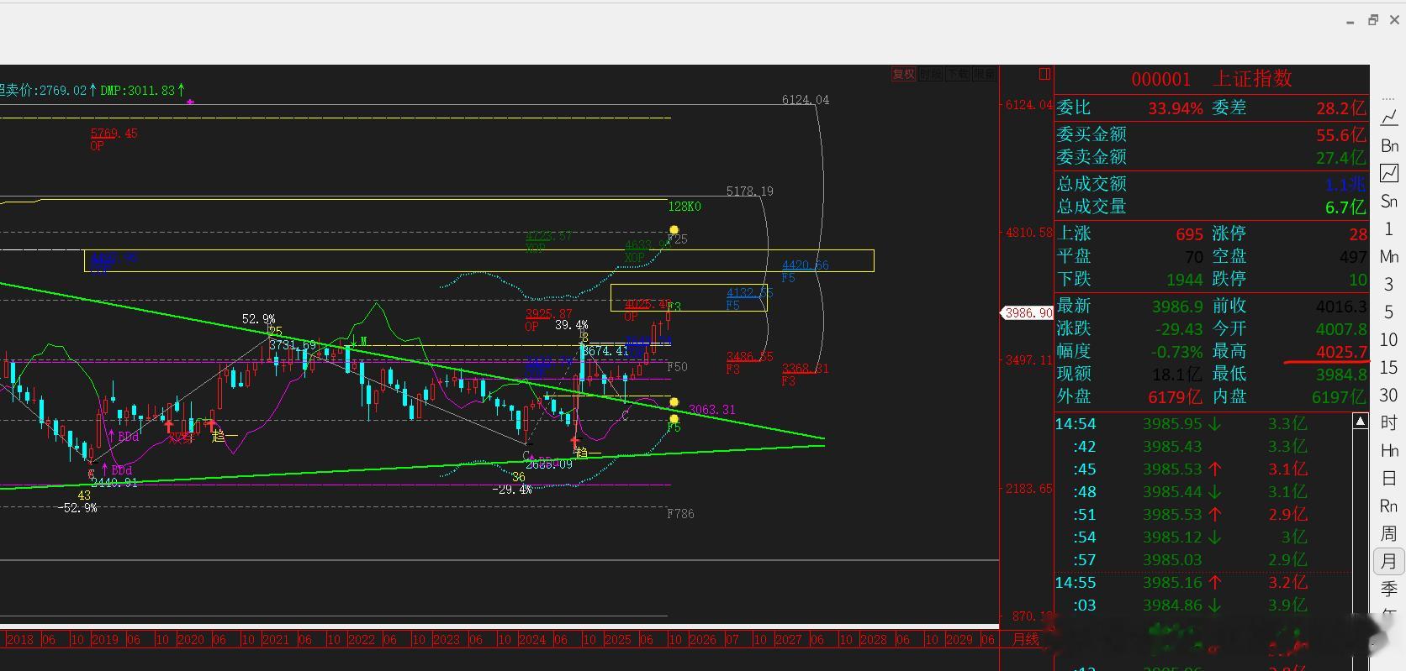Click the 月线 period label on time axis
Image resolution: width=1406 pixels, height=671 pixels.
pyautogui.click(x=1025, y=640)
